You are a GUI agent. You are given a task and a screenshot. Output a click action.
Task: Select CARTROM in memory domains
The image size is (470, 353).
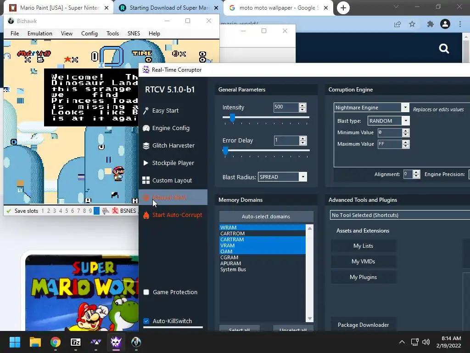click(x=262, y=233)
